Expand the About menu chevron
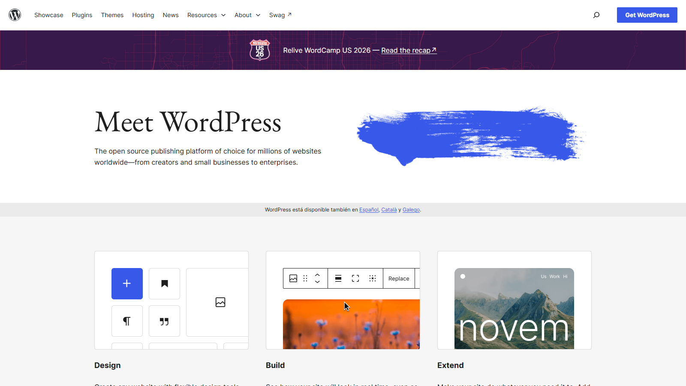686x386 pixels. tap(258, 15)
